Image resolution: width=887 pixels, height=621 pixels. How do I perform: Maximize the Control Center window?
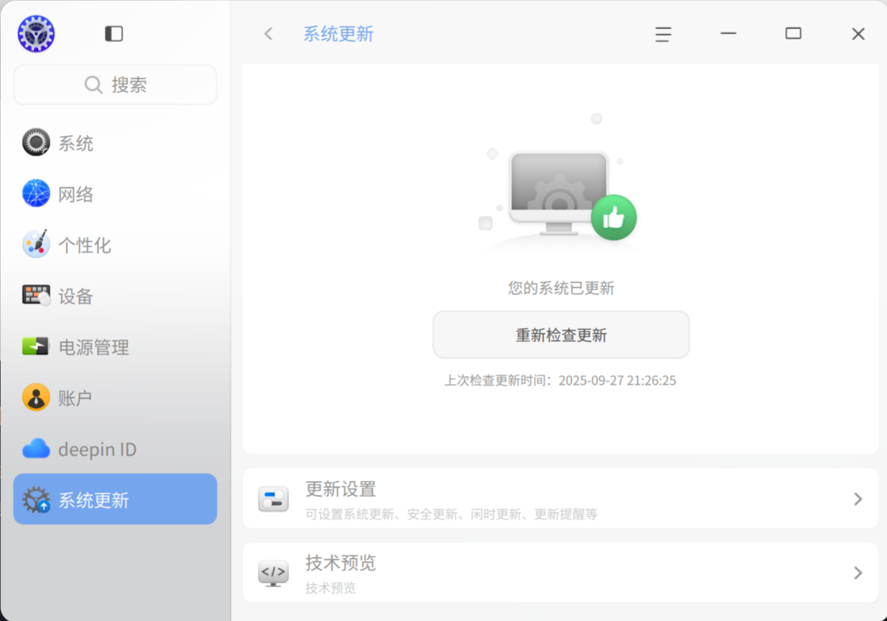[793, 34]
